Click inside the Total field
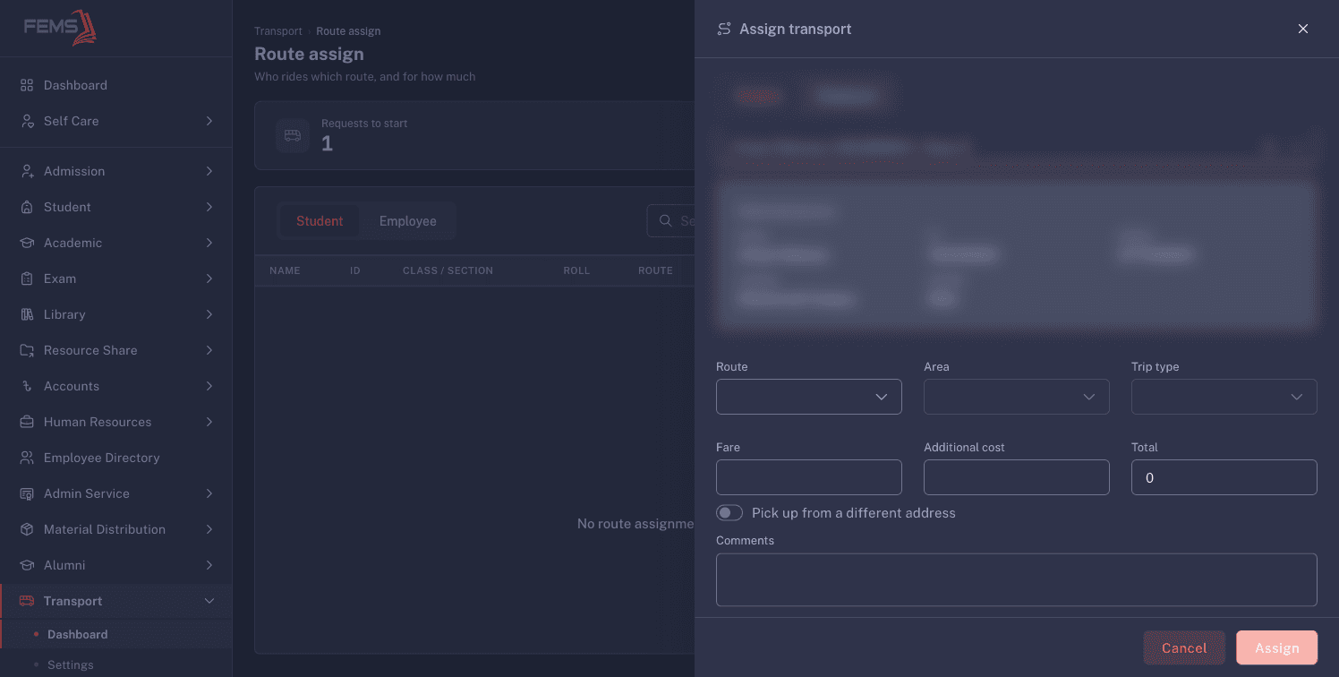 [1224, 477]
